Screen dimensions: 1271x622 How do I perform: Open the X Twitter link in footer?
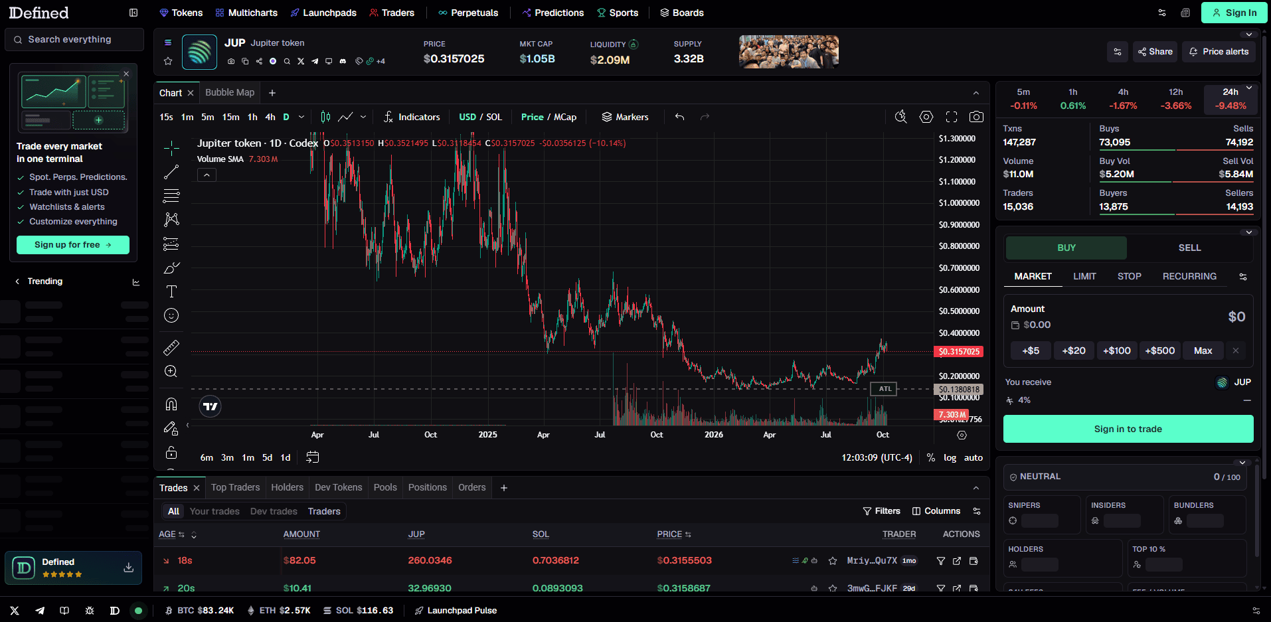pos(15,611)
